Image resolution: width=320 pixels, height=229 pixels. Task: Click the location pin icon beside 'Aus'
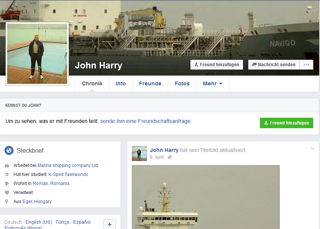(7, 202)
